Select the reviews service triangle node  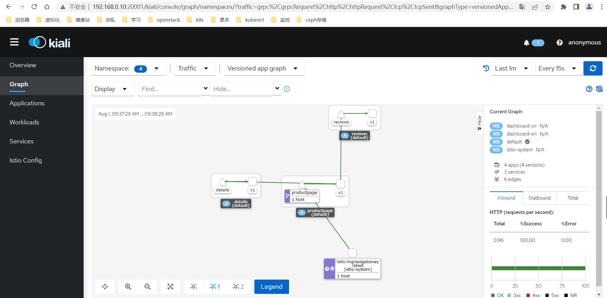[341, 114]
